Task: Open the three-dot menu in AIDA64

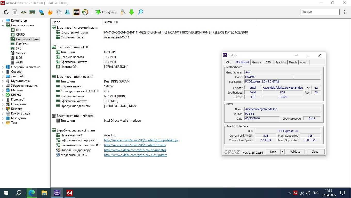Action: click(x=345, y=12)
